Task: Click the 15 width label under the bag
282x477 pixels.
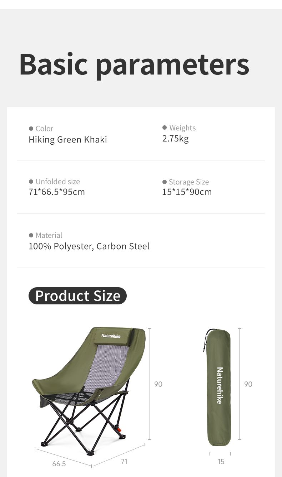Action: (x=221, y=462)
